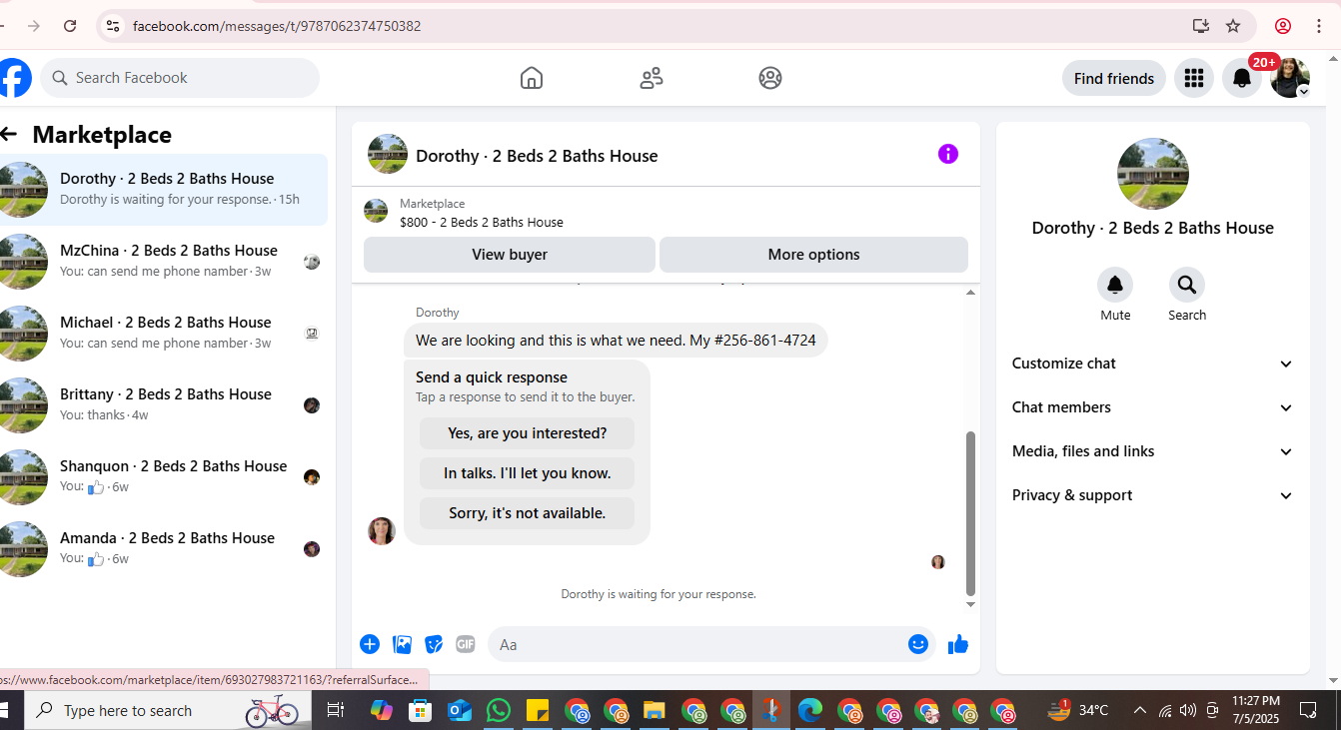Click the More options button
Image resolution: width=1341 pixels, height=730 pixels.
813,255
